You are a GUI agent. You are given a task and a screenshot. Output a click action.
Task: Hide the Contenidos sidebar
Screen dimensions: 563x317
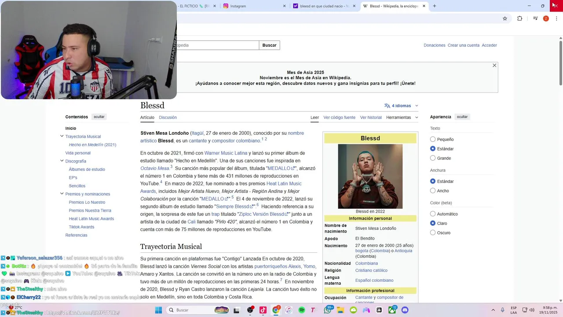(99, 117)
